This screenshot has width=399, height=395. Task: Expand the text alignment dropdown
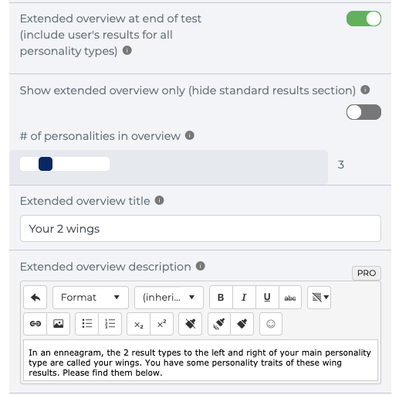click(x=319, y=298)
